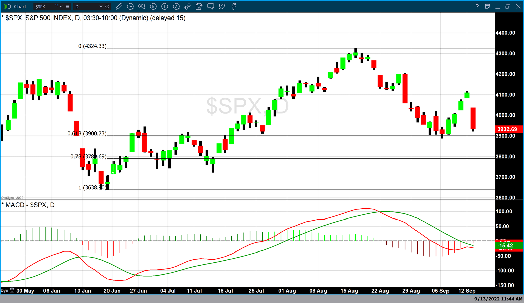This screenshot has width=524, height=303.
Task: Select the pencil drawing tool
Action: tap(119, 6)
